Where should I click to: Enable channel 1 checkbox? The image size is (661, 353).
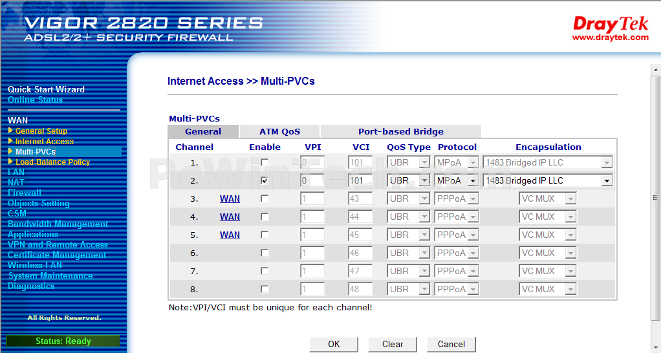265,162
